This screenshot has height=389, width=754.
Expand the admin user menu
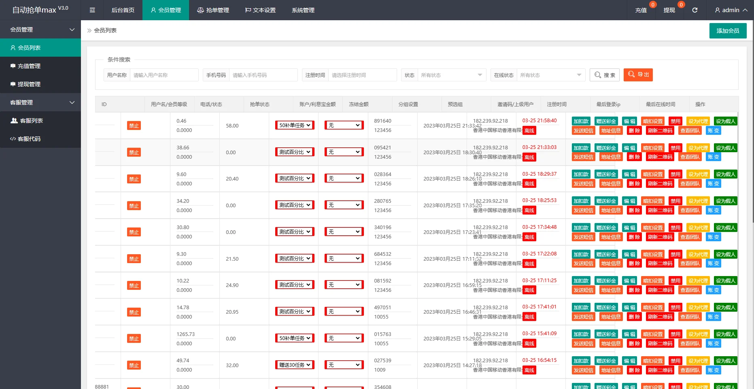click(731, 10)
